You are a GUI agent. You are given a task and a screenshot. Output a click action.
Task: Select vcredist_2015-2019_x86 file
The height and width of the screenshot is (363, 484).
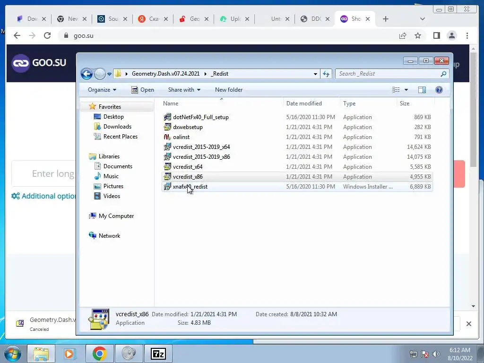pyautogui.click(x=297, y=156)
